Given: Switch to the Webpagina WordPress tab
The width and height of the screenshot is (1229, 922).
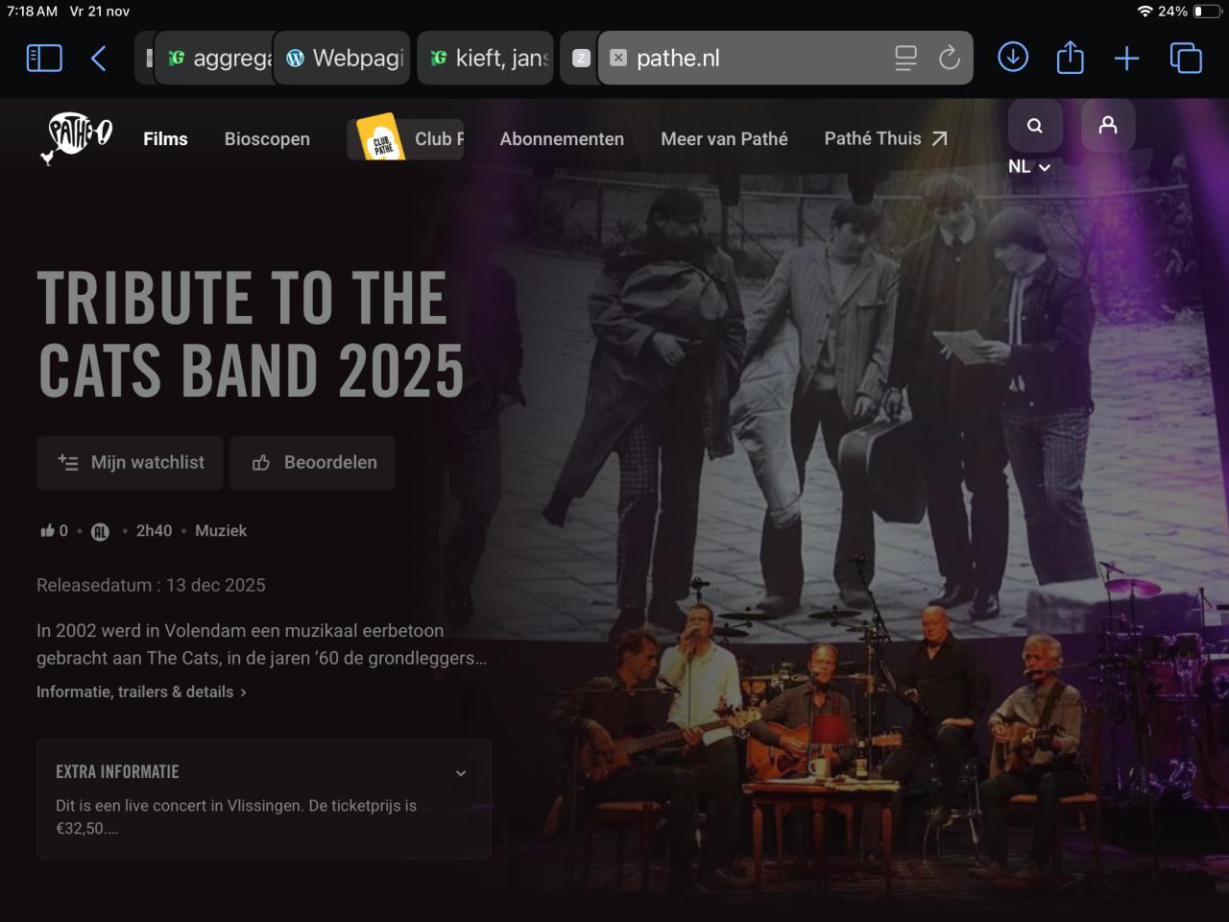Looking at the screenshot, I should pos(344,59).
